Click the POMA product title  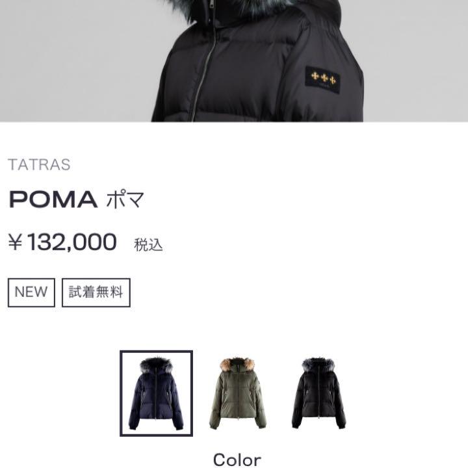point(53,200)
